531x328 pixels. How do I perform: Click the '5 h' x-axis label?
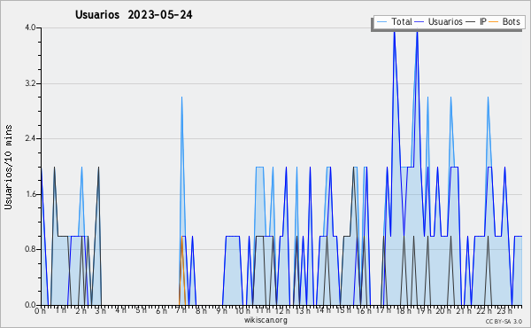pyautogui.click(x=142, y=310)
